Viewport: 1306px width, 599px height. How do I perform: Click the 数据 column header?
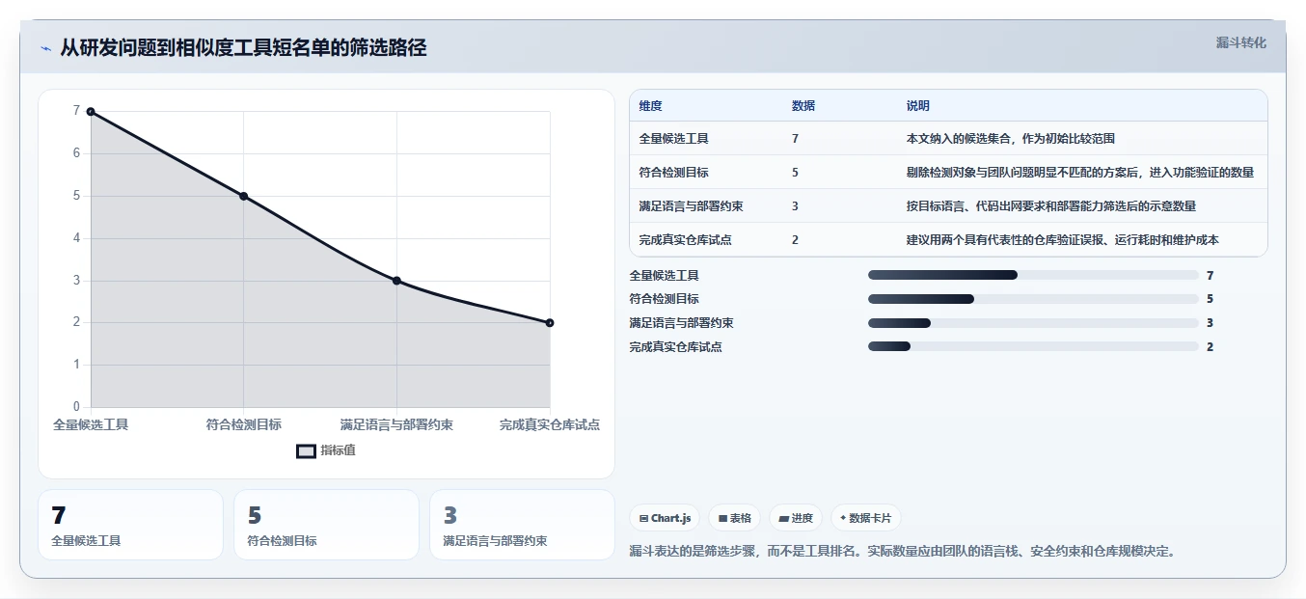803,106
